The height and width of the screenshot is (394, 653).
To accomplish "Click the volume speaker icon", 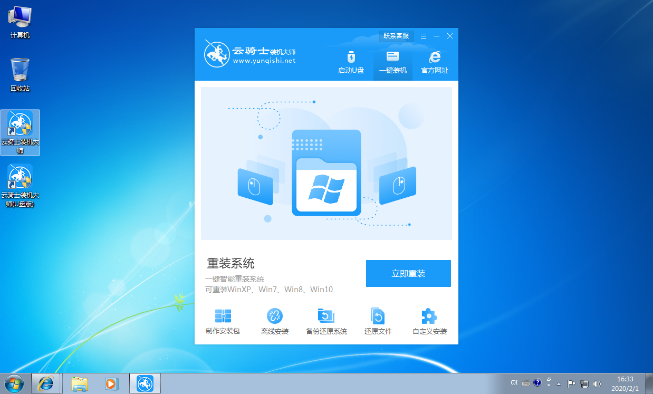I will pos(597,383).
